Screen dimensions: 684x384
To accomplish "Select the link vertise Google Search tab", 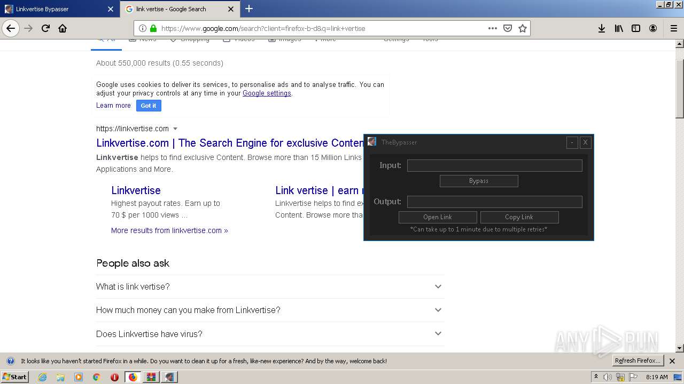I will point(180,9).
